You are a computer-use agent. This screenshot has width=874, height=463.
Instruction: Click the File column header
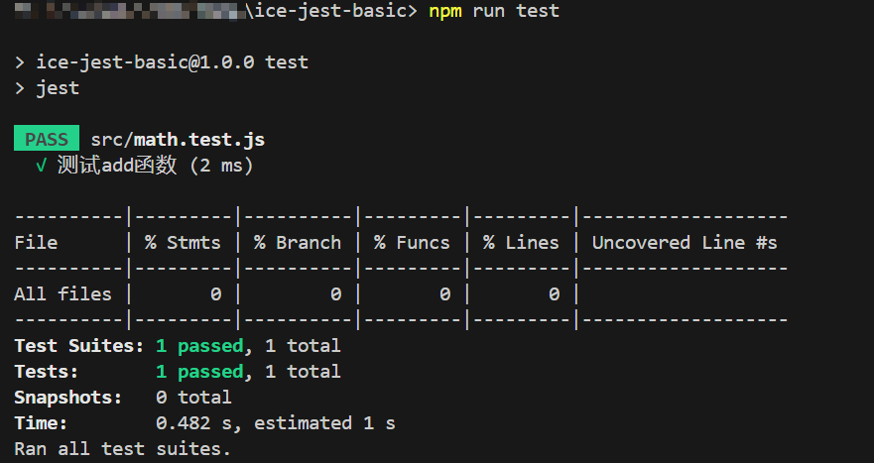coord(36,243)
